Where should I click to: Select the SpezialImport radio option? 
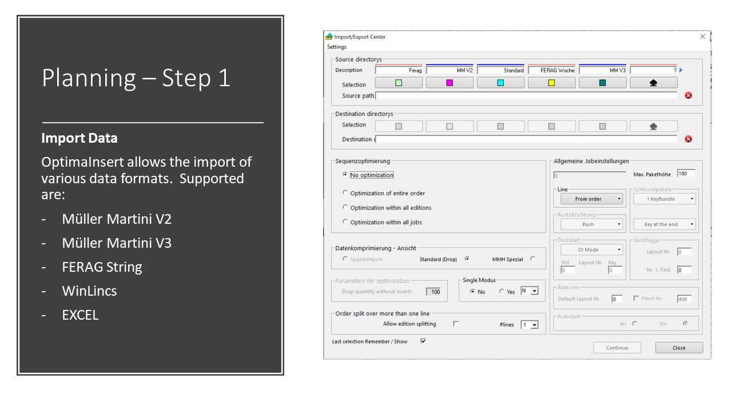[x=345, y=259]
